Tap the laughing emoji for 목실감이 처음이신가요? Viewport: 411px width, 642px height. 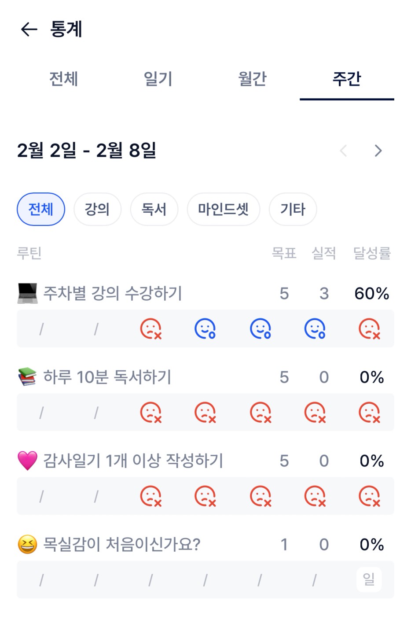[27, 544]
